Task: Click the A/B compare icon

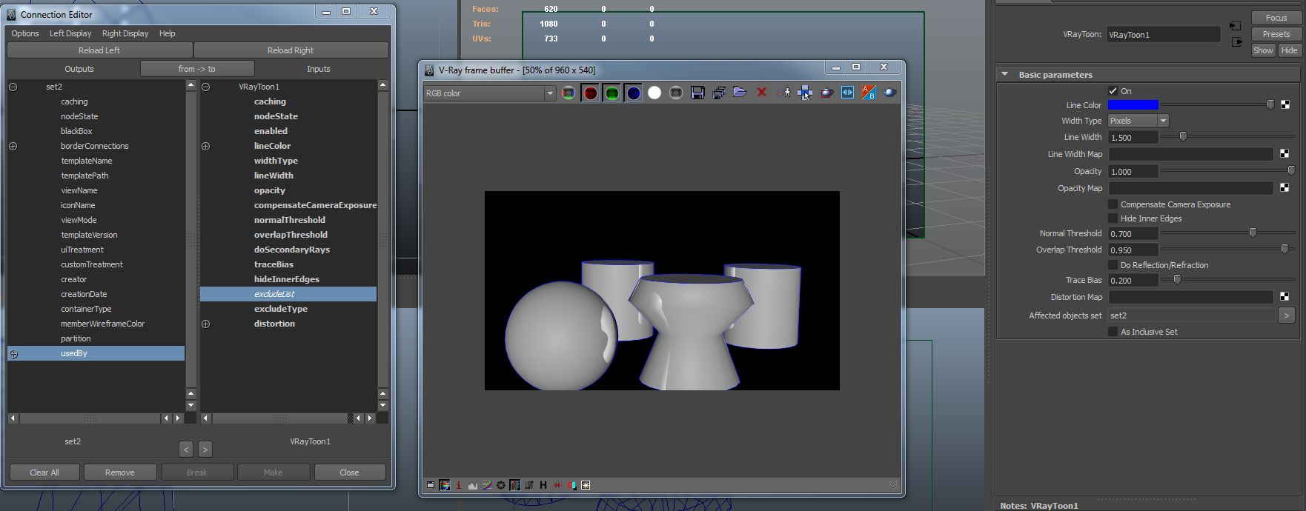Action: click(x=869, y=93)
